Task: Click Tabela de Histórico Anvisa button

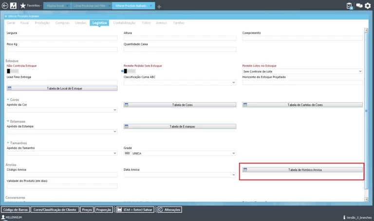Action: coord(302,170)
